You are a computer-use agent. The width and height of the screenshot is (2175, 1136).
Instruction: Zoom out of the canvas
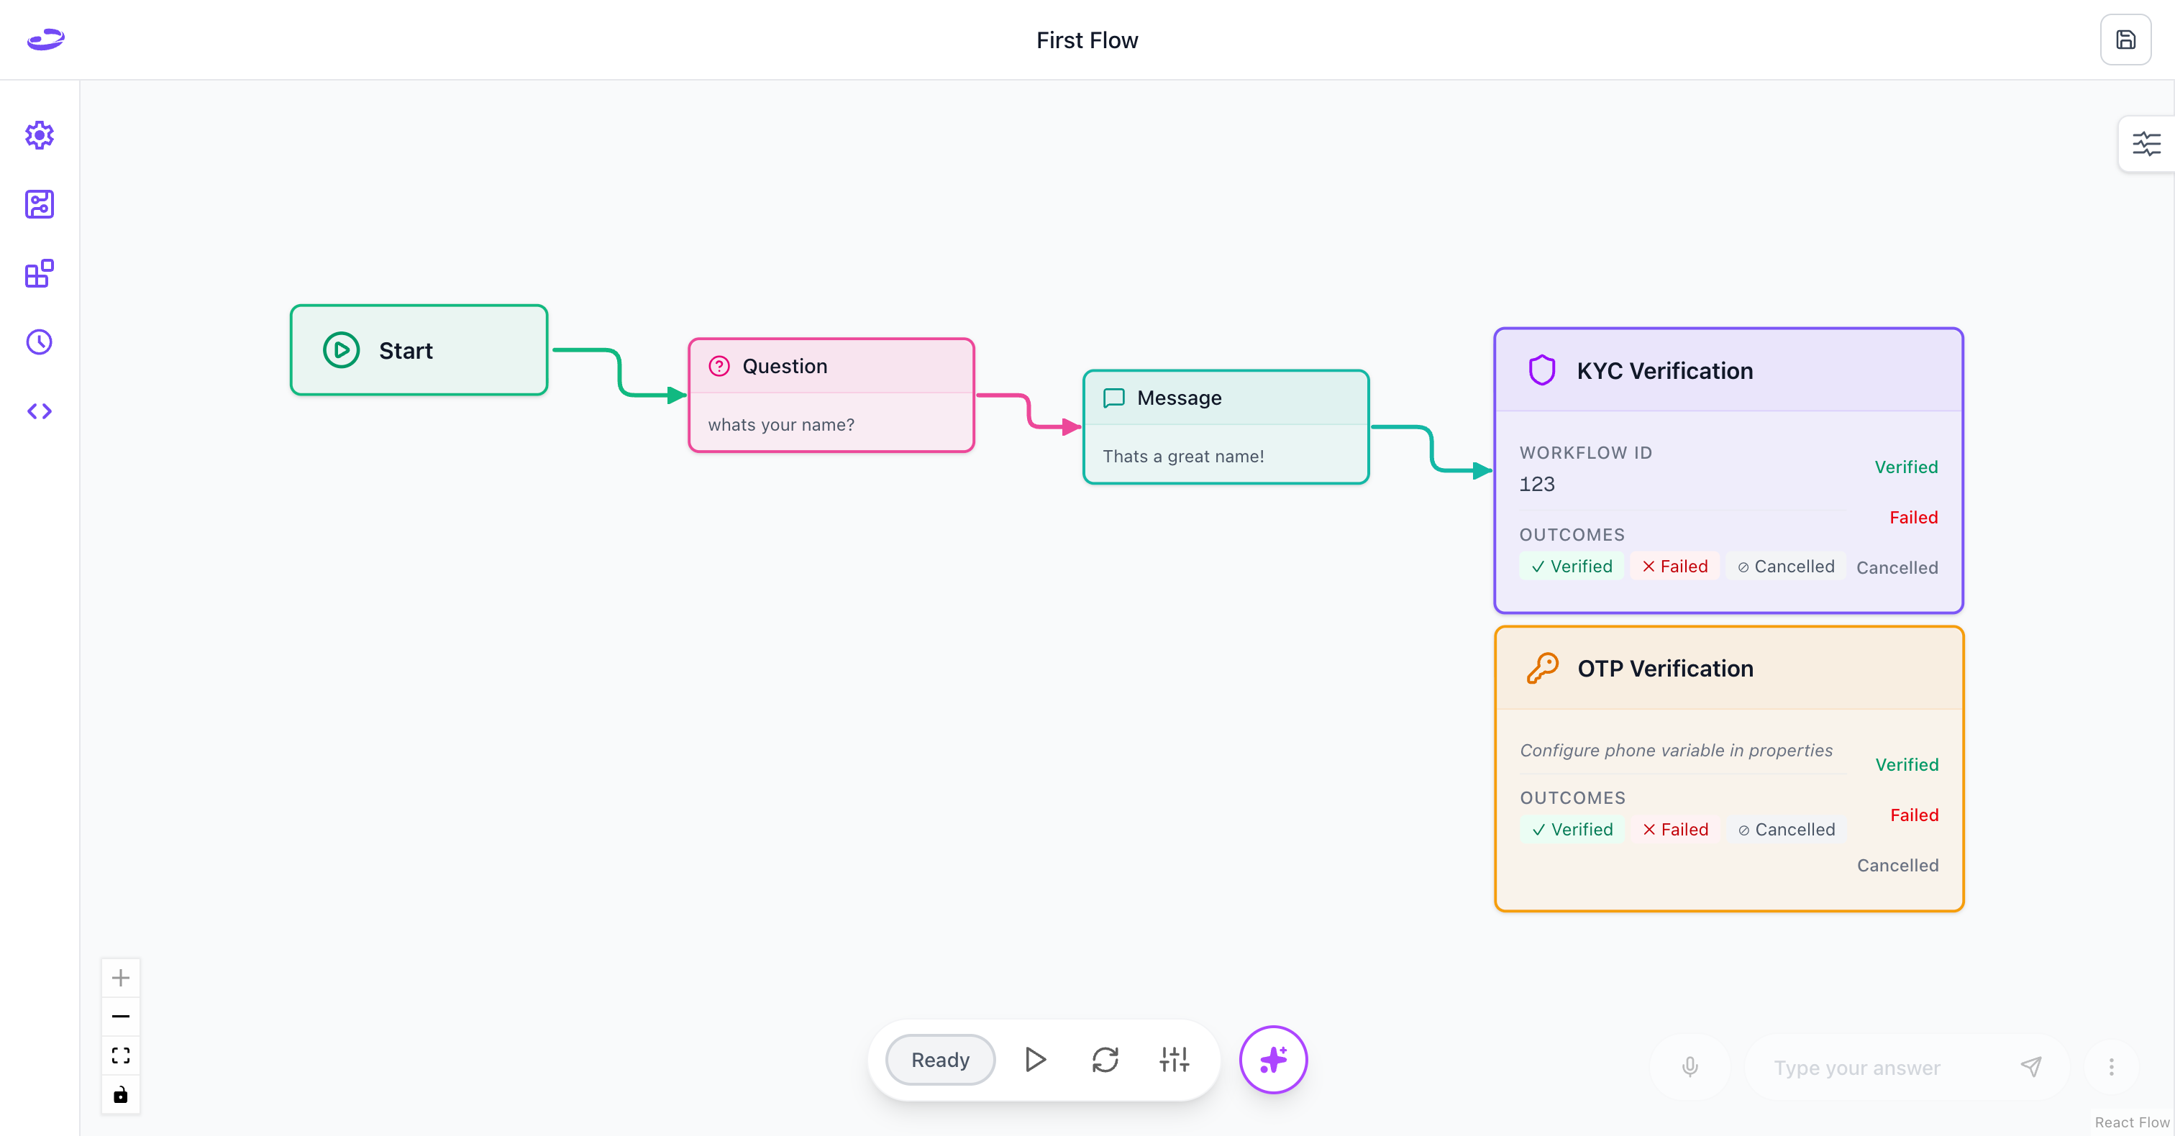click(x=121, y=1016)
